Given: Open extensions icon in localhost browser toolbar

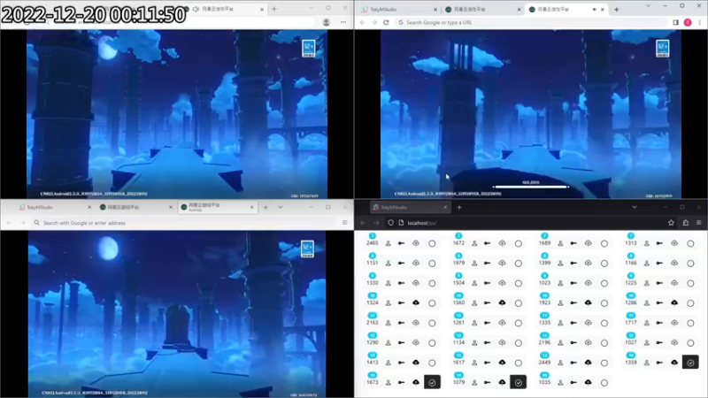Looking at the screenshot, I should tap(685, 223).
